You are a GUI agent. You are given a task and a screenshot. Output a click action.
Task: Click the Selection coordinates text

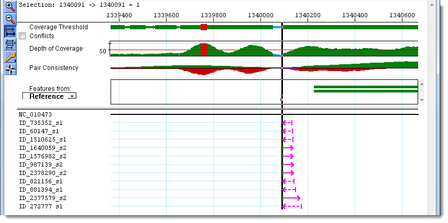tap(79, 5)
